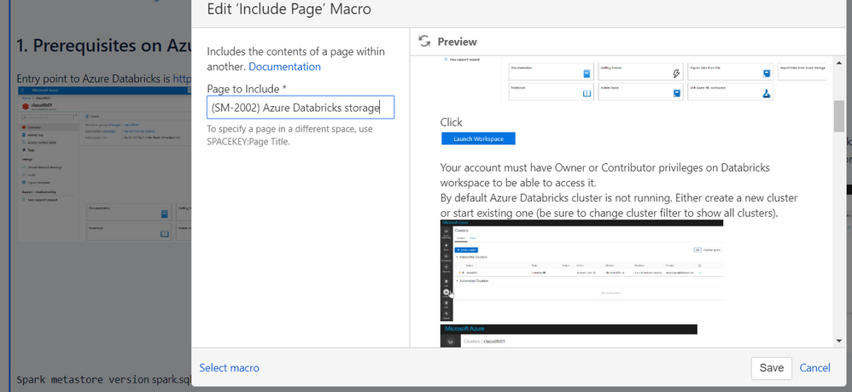Click the Link Azure ML workspace flask icon
Screen dimensions: 852x392
[x=767, y=93]
